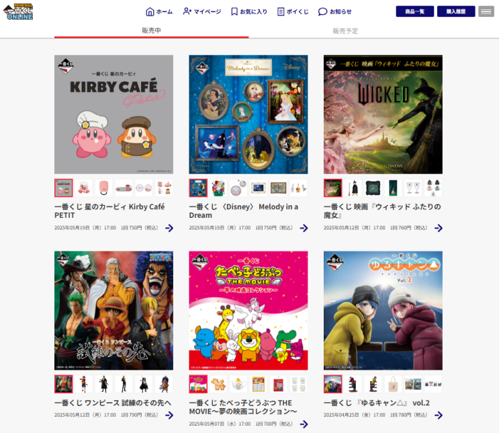
Task: Open title 一番くじ〈Disney〉Melody in a Dream
Action: coord(244,211)
